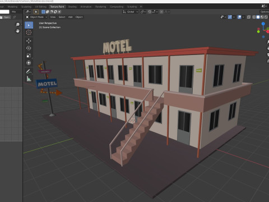This screenshot has height=202, width=269.
Task: Switch to Scripting workspace tab
Action: (132, 7)
